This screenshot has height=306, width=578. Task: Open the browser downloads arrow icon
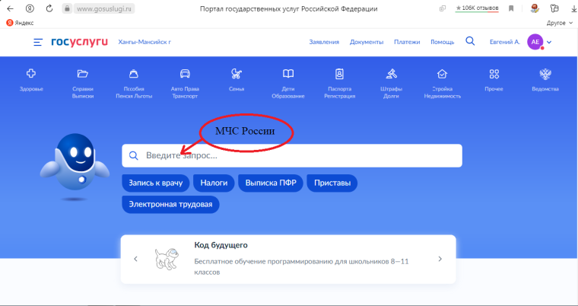pyautogui.click(x=573, y=8)
